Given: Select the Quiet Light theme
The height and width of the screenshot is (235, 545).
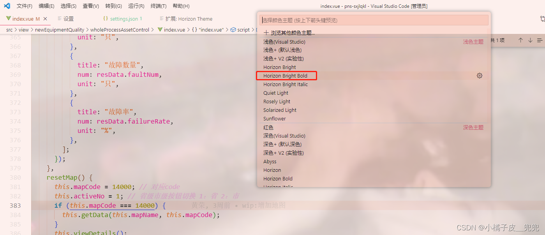Looking at the screenshot, I should pyautogui.click(x=374, y=93).
